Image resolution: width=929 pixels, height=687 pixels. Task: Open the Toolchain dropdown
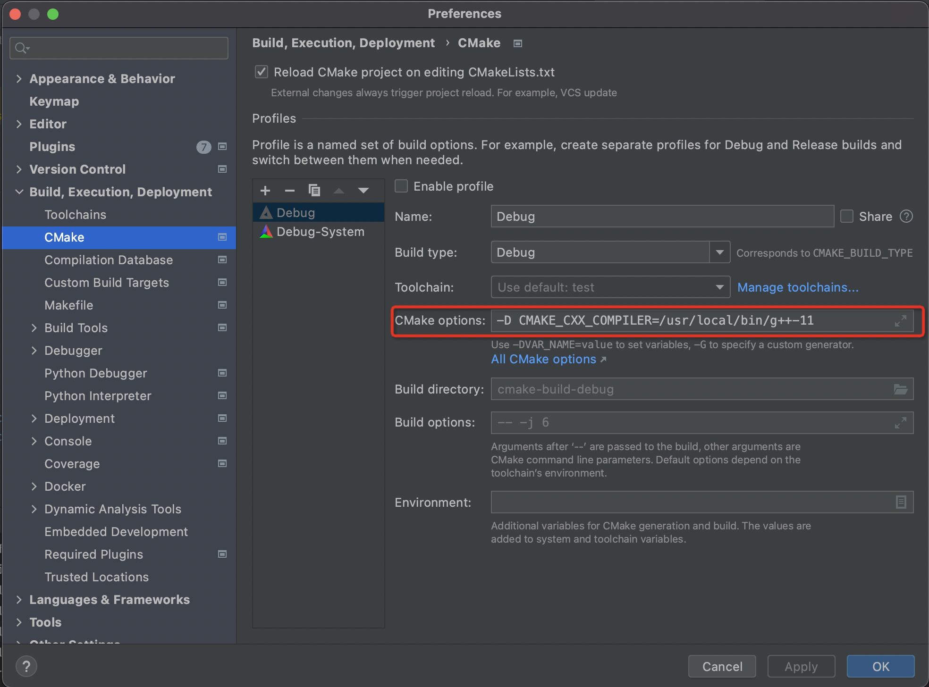(719, 287)
